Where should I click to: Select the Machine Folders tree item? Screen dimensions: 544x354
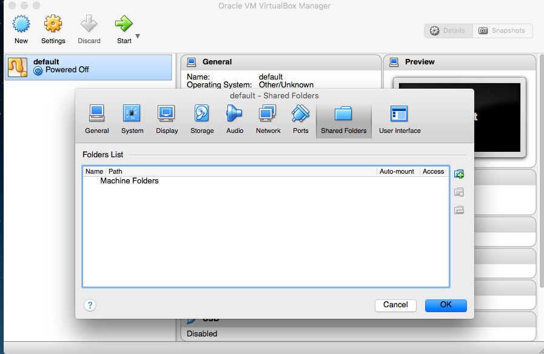pyautogui.click(x=129, y=181)
